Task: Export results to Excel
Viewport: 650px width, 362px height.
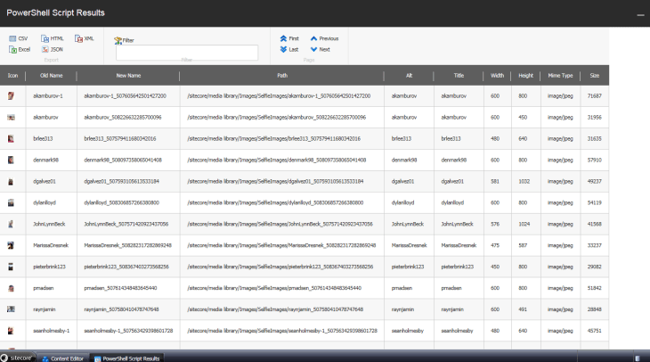Action: pyautogui.click(x=20, y=49)
